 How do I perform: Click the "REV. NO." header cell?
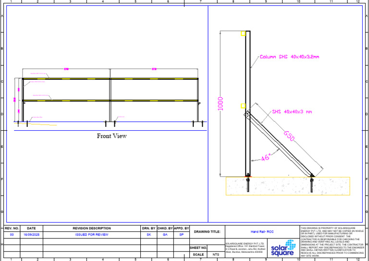click(x=12, y=228)
